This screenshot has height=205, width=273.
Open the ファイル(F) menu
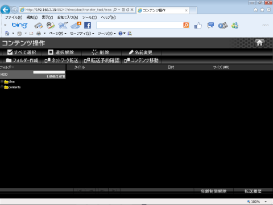(14, 18)
